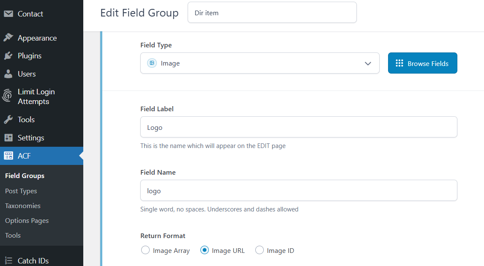
Task: Click the Plugins plug icon
Action: point(8,56)
